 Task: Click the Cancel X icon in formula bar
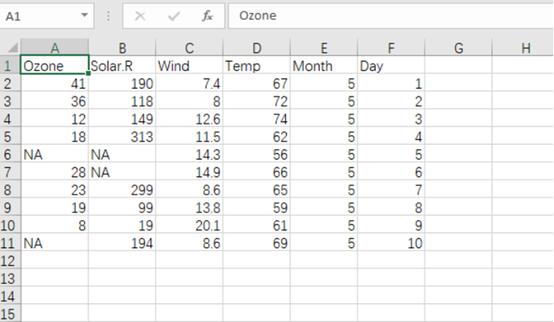click(140, 16)
